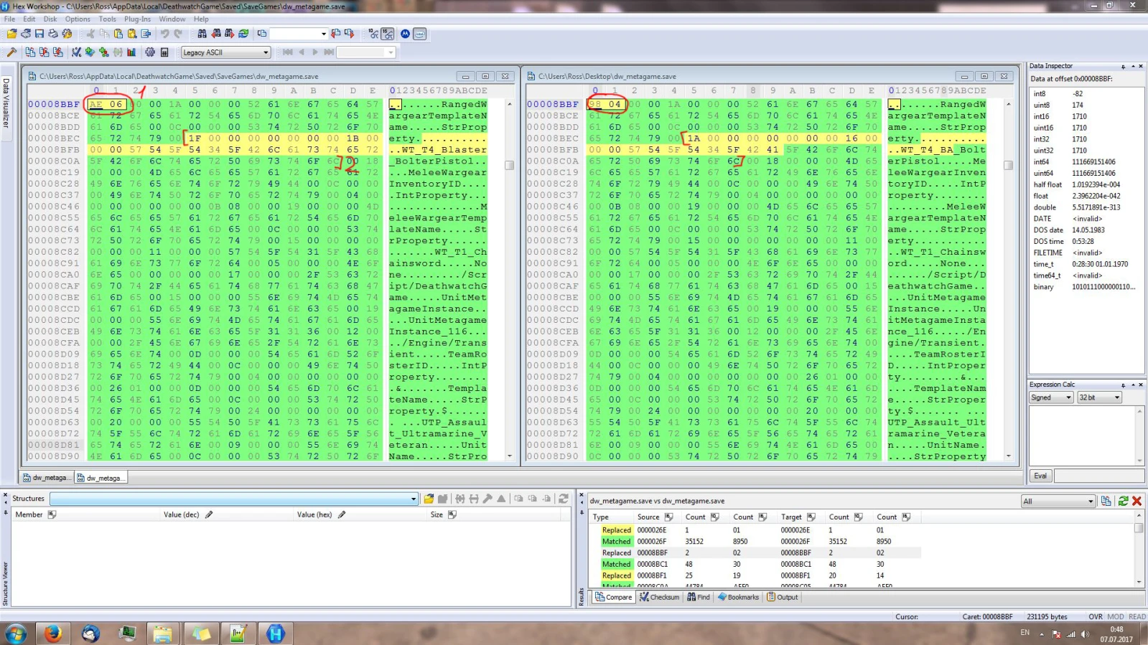Click the Print toolbar icon
This screenshot has height=645, width=1148.
click(53, 34)
